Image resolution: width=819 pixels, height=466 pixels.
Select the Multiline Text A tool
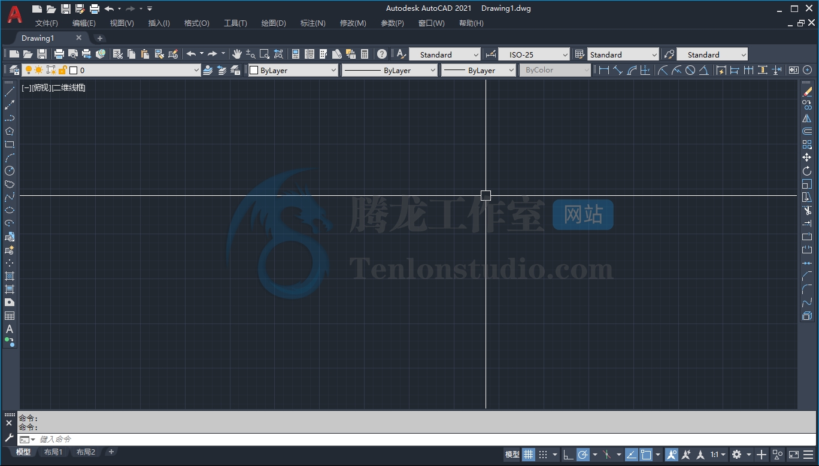(x=10, y=329)
